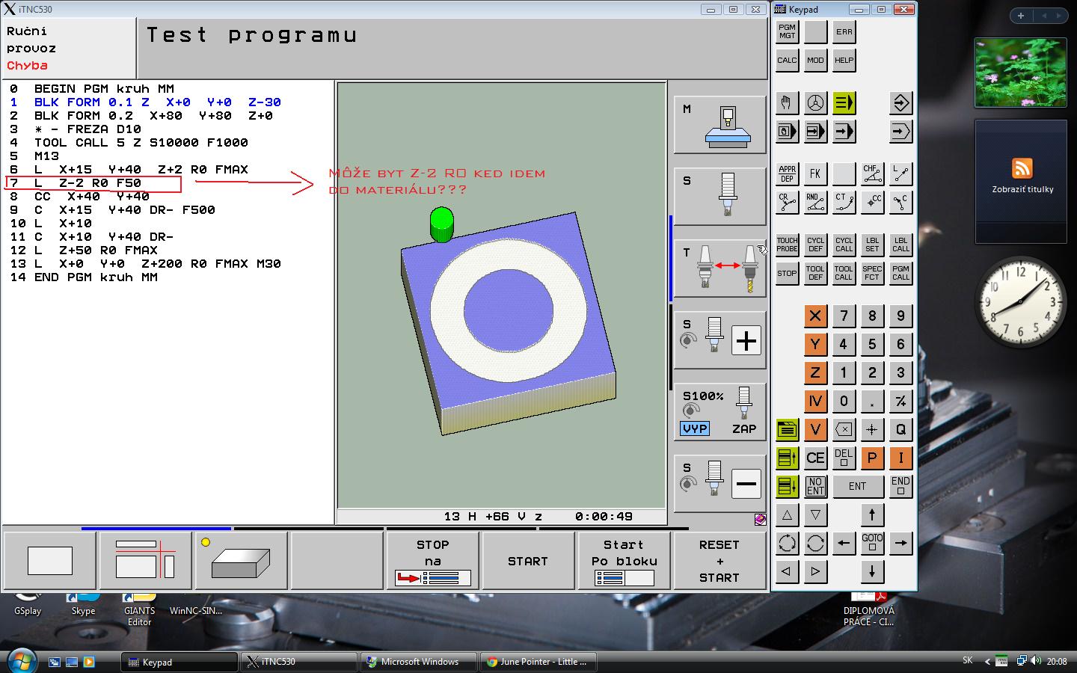
Task: Open PGM MGT program manager
Action: 787,32
